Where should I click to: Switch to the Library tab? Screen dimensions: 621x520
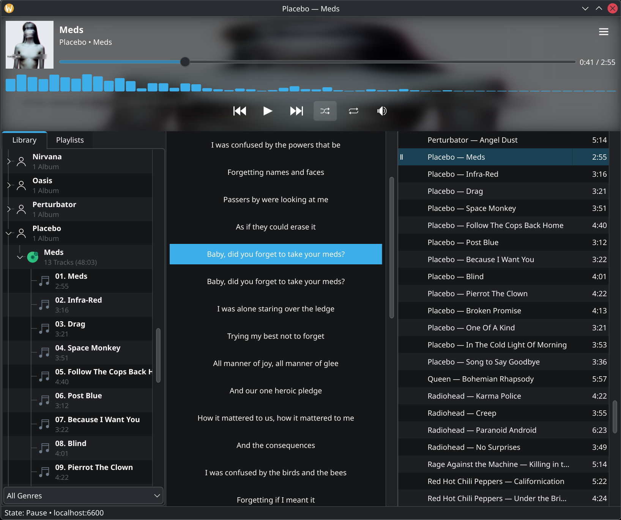(24, 140)
